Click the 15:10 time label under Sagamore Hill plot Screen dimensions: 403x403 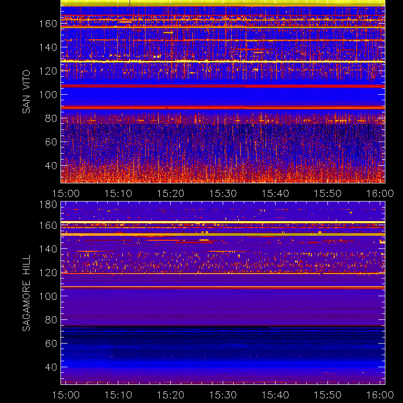point(118,395)
